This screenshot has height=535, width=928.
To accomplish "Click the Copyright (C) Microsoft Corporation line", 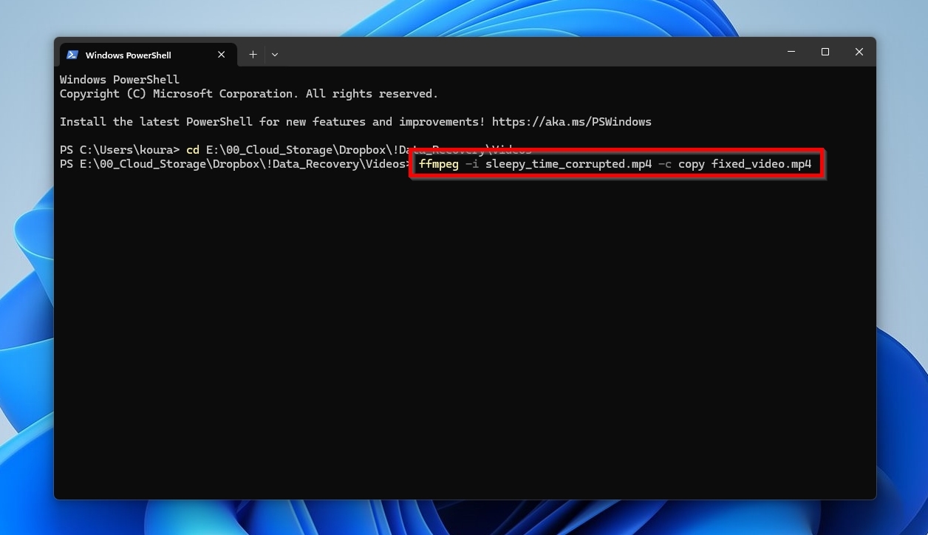I will click(249, 94).
